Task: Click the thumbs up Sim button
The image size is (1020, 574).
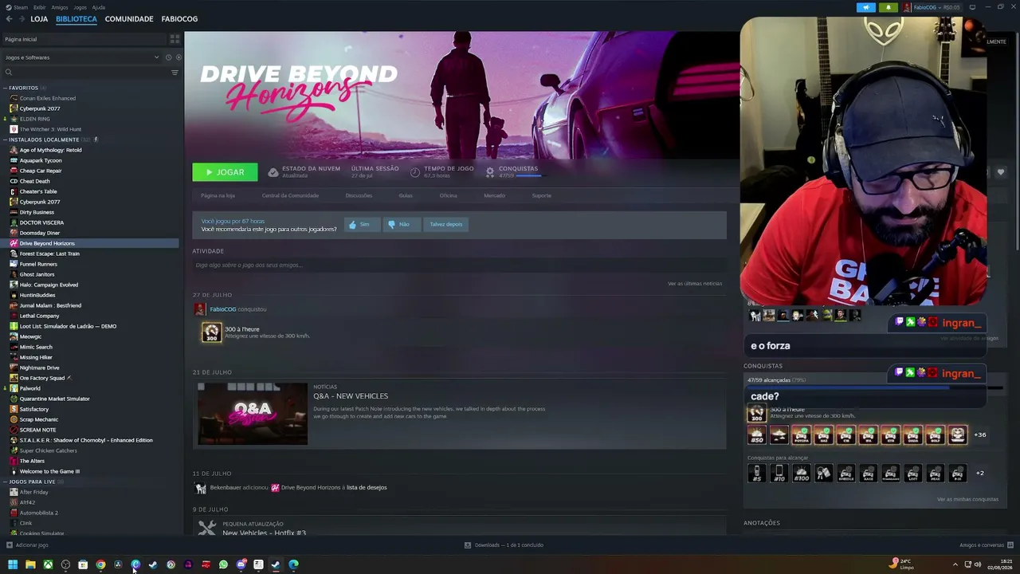Action: point(361,224)
